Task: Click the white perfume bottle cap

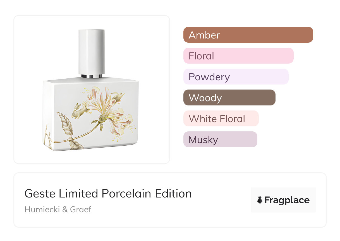Action: click(x=92, y=51)
